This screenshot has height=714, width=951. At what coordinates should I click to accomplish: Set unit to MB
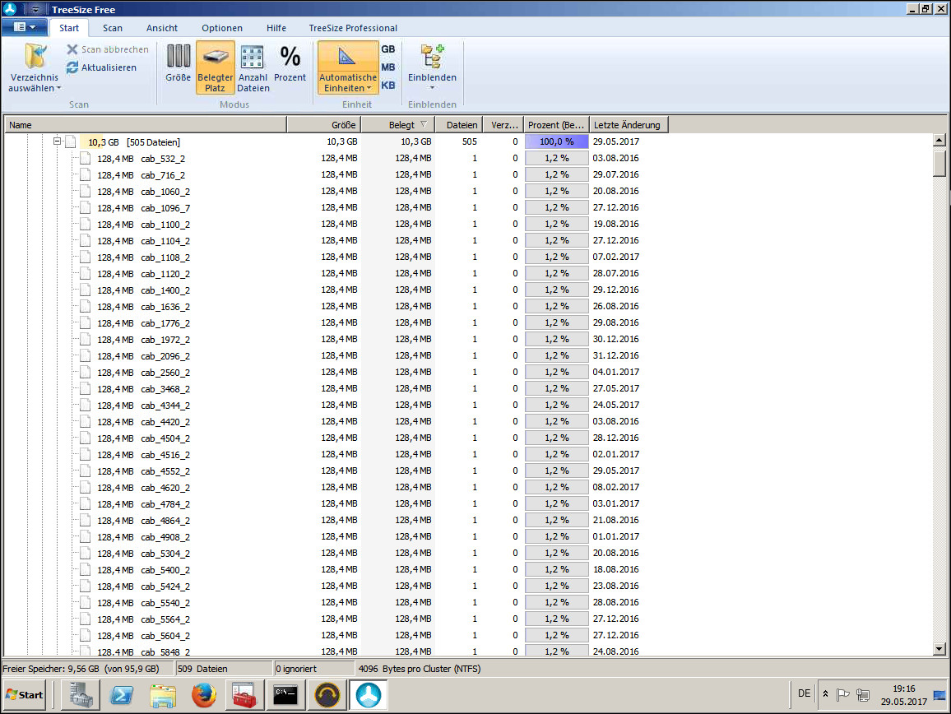pyautogui.click(x=388, y=67)
